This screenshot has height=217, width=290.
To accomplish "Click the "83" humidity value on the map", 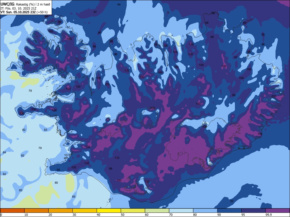I will click(46, 130).
